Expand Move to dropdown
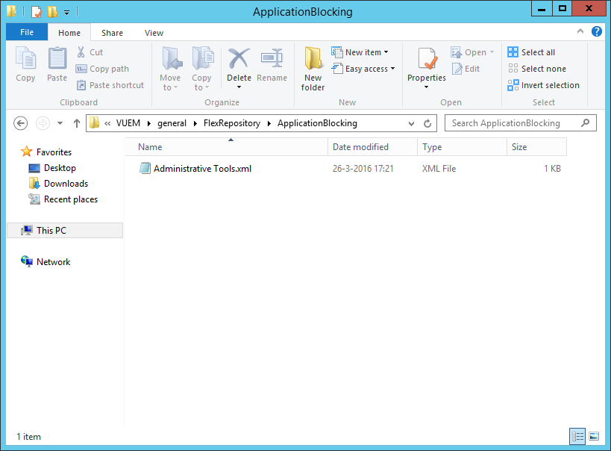This screenshot has height=451, width=611. [175, 87]
